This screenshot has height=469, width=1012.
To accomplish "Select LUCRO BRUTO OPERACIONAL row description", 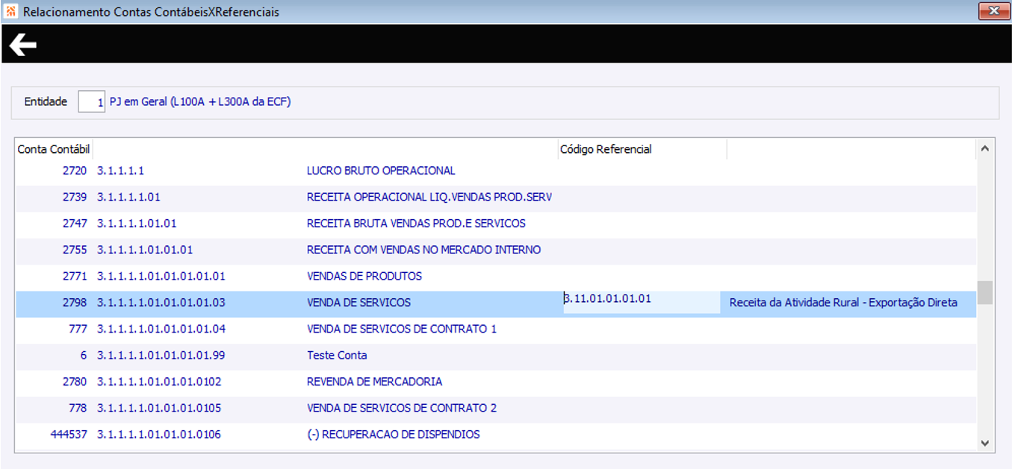I will [x=381, y=171].
